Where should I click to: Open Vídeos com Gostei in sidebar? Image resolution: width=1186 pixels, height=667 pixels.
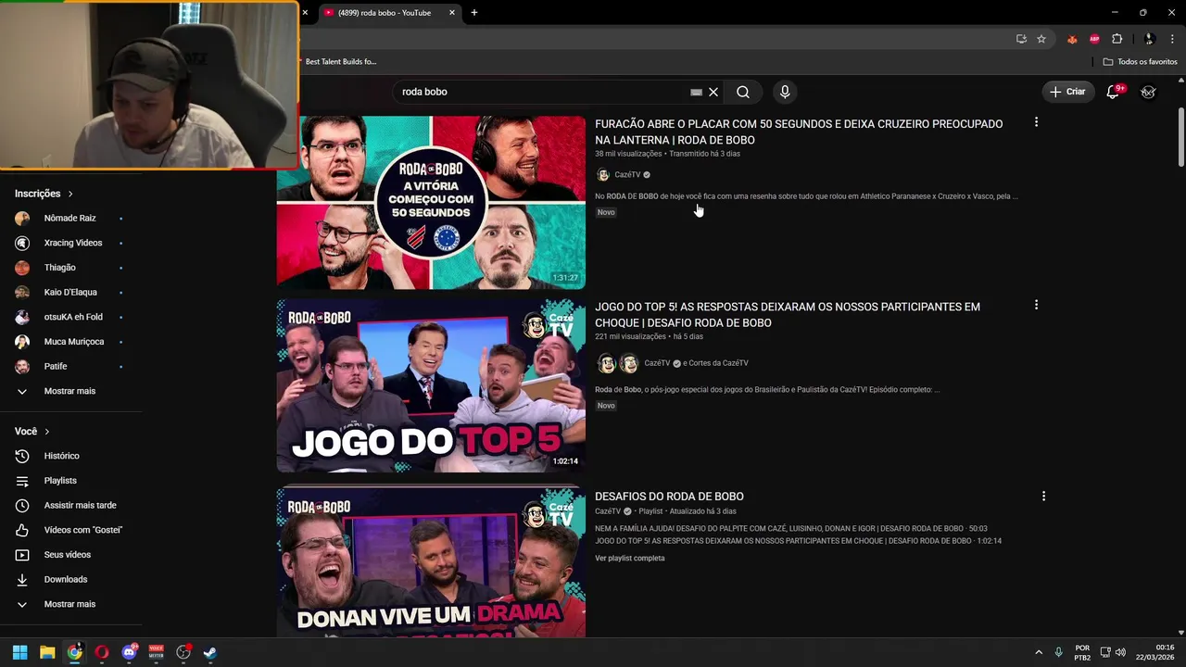point(82,530)
